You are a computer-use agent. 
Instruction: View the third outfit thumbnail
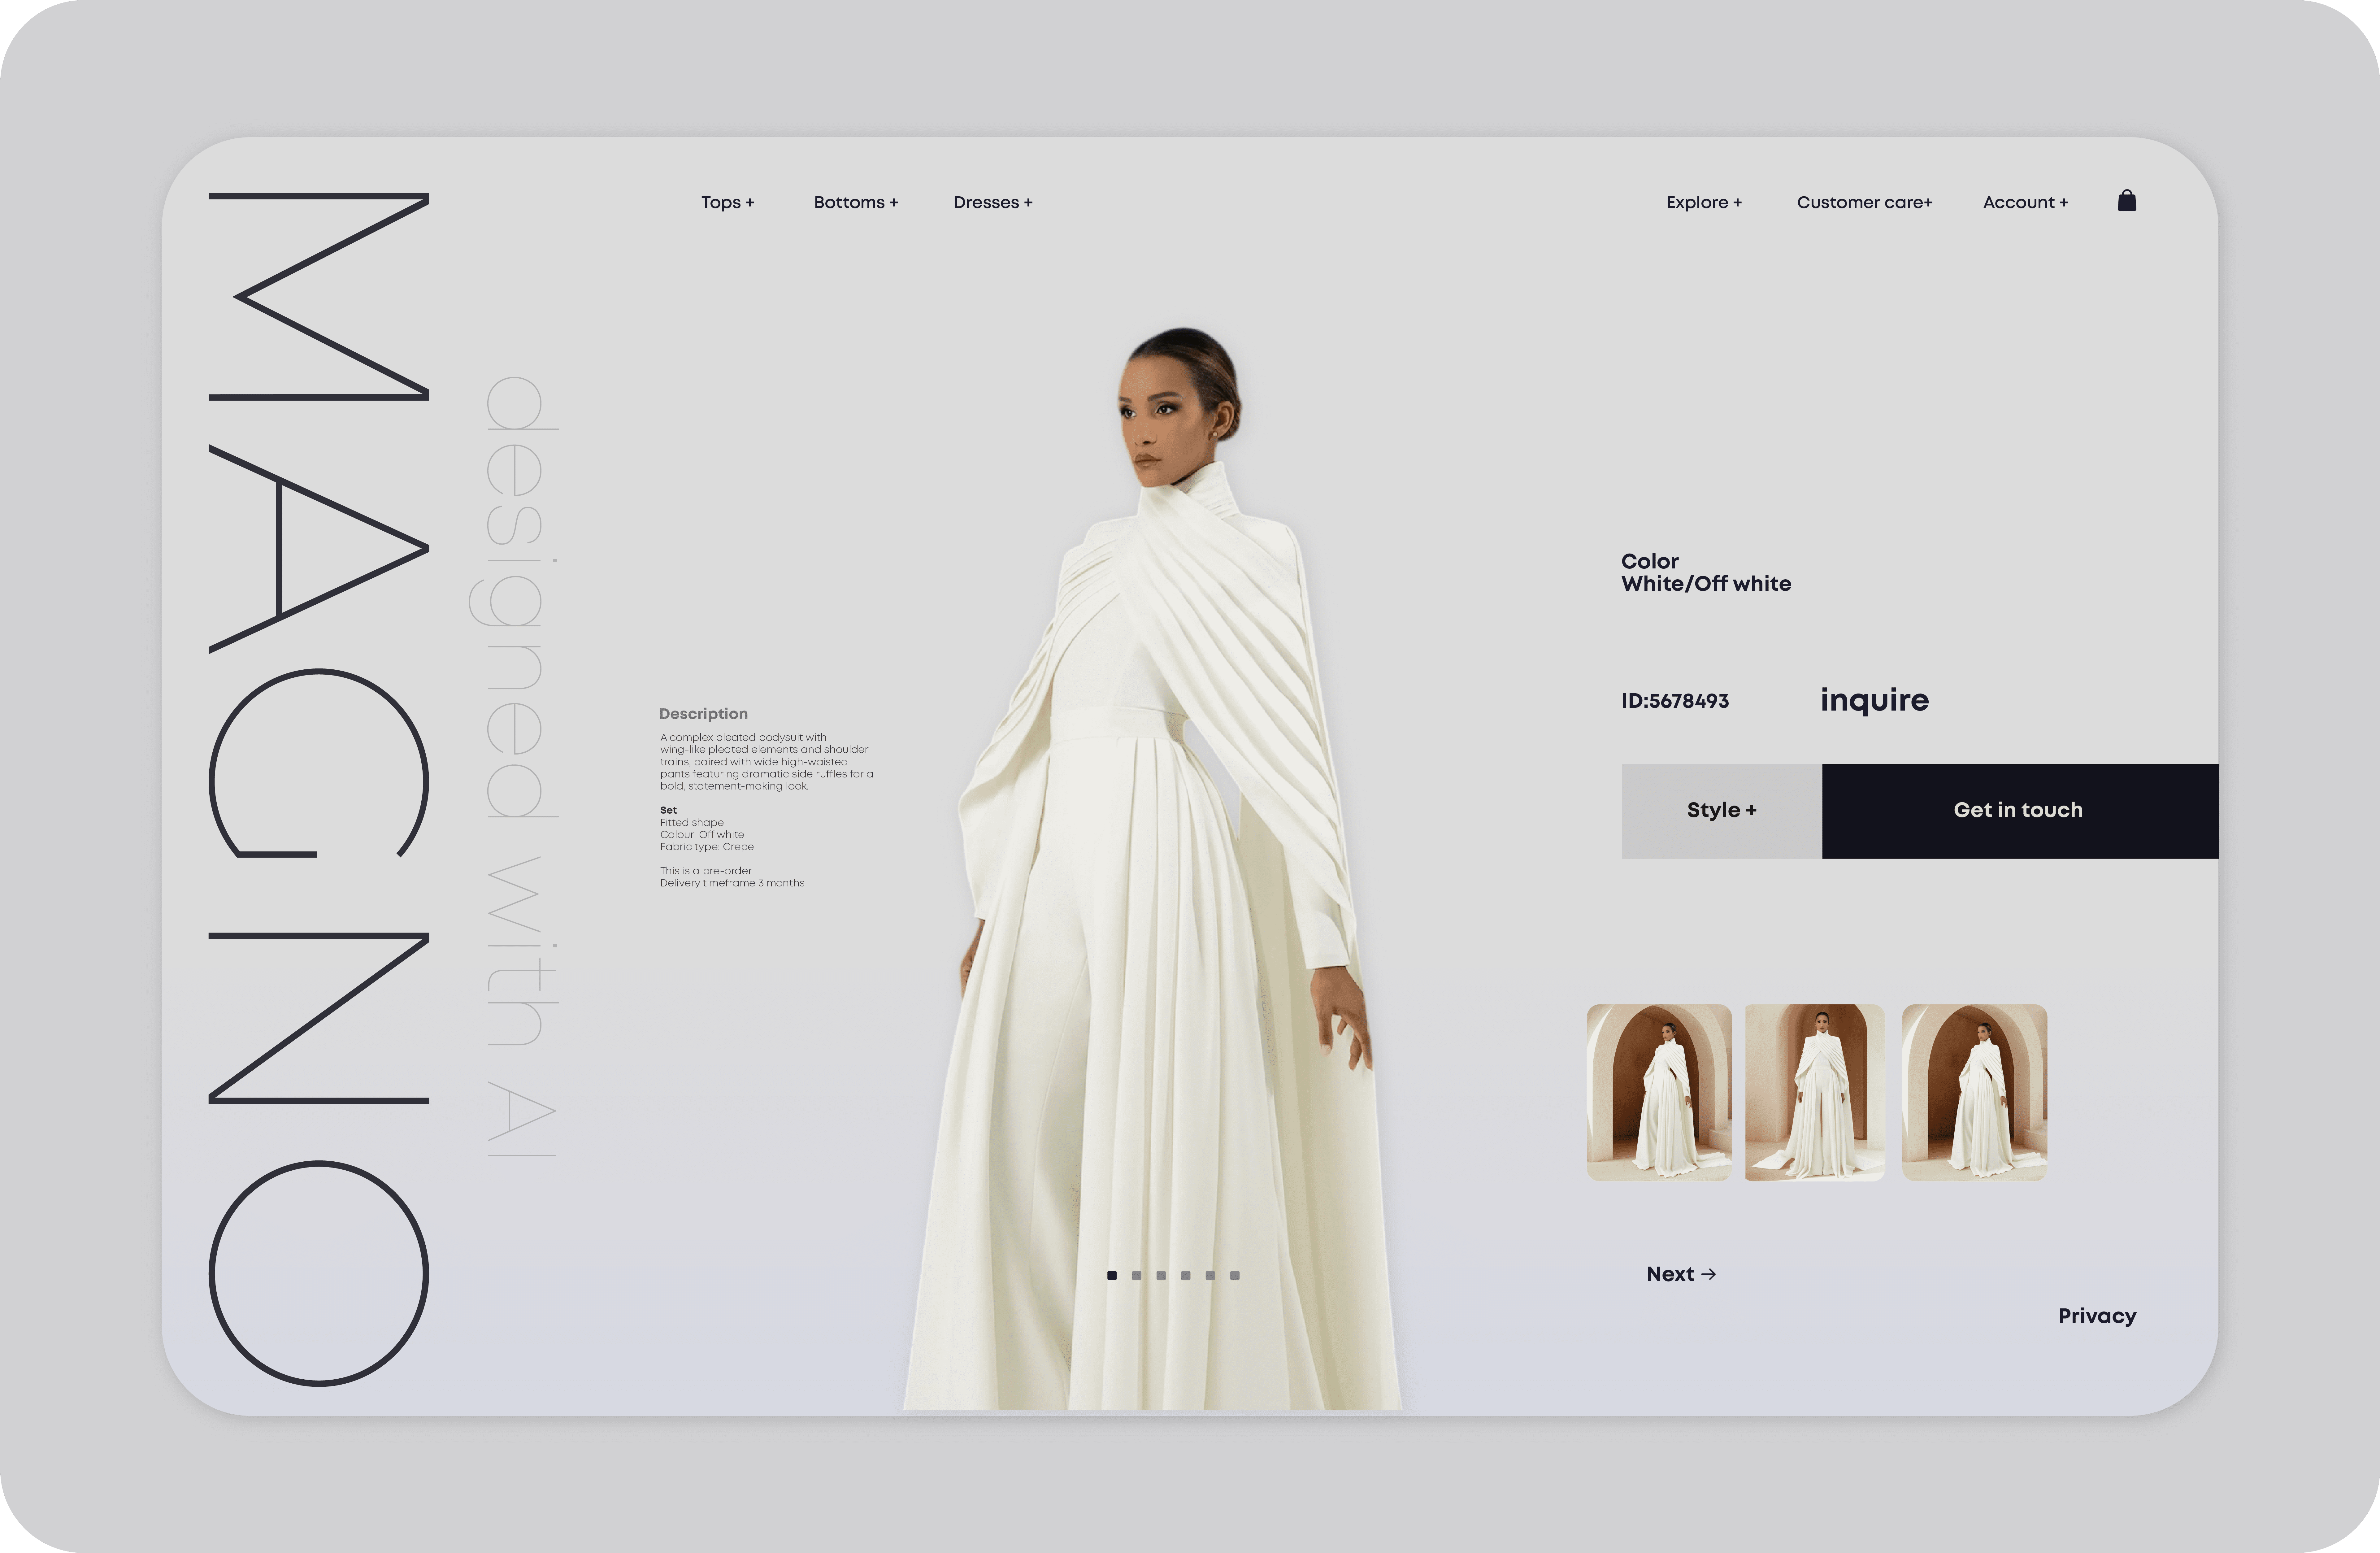click(1974, 1092)
